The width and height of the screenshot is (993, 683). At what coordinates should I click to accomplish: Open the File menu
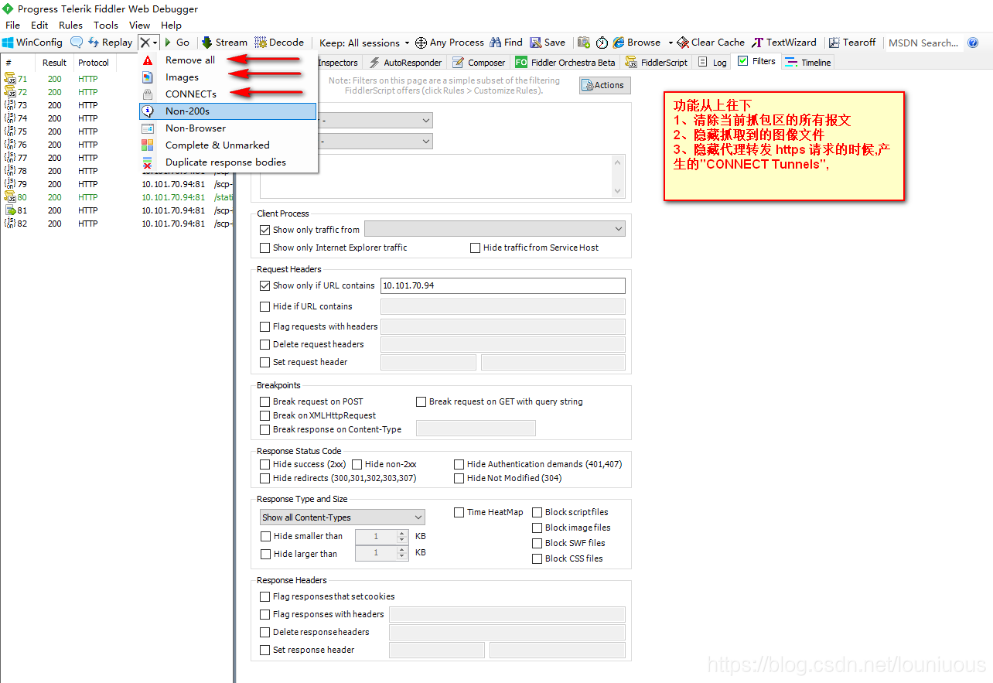click(13, 25)
